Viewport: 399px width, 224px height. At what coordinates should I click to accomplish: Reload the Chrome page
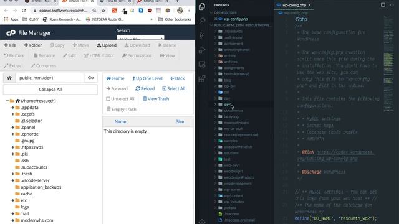point(24,11)
